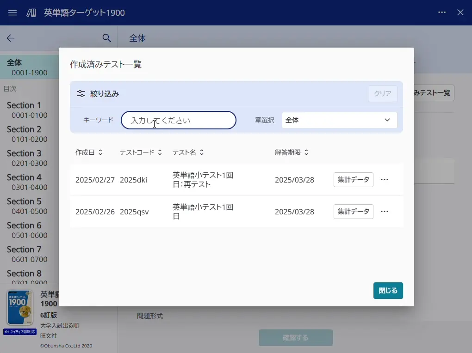Viewport: 472px width, 353px height.
Task: Click the keyword input 入力してください field
Action: [178, 120]
